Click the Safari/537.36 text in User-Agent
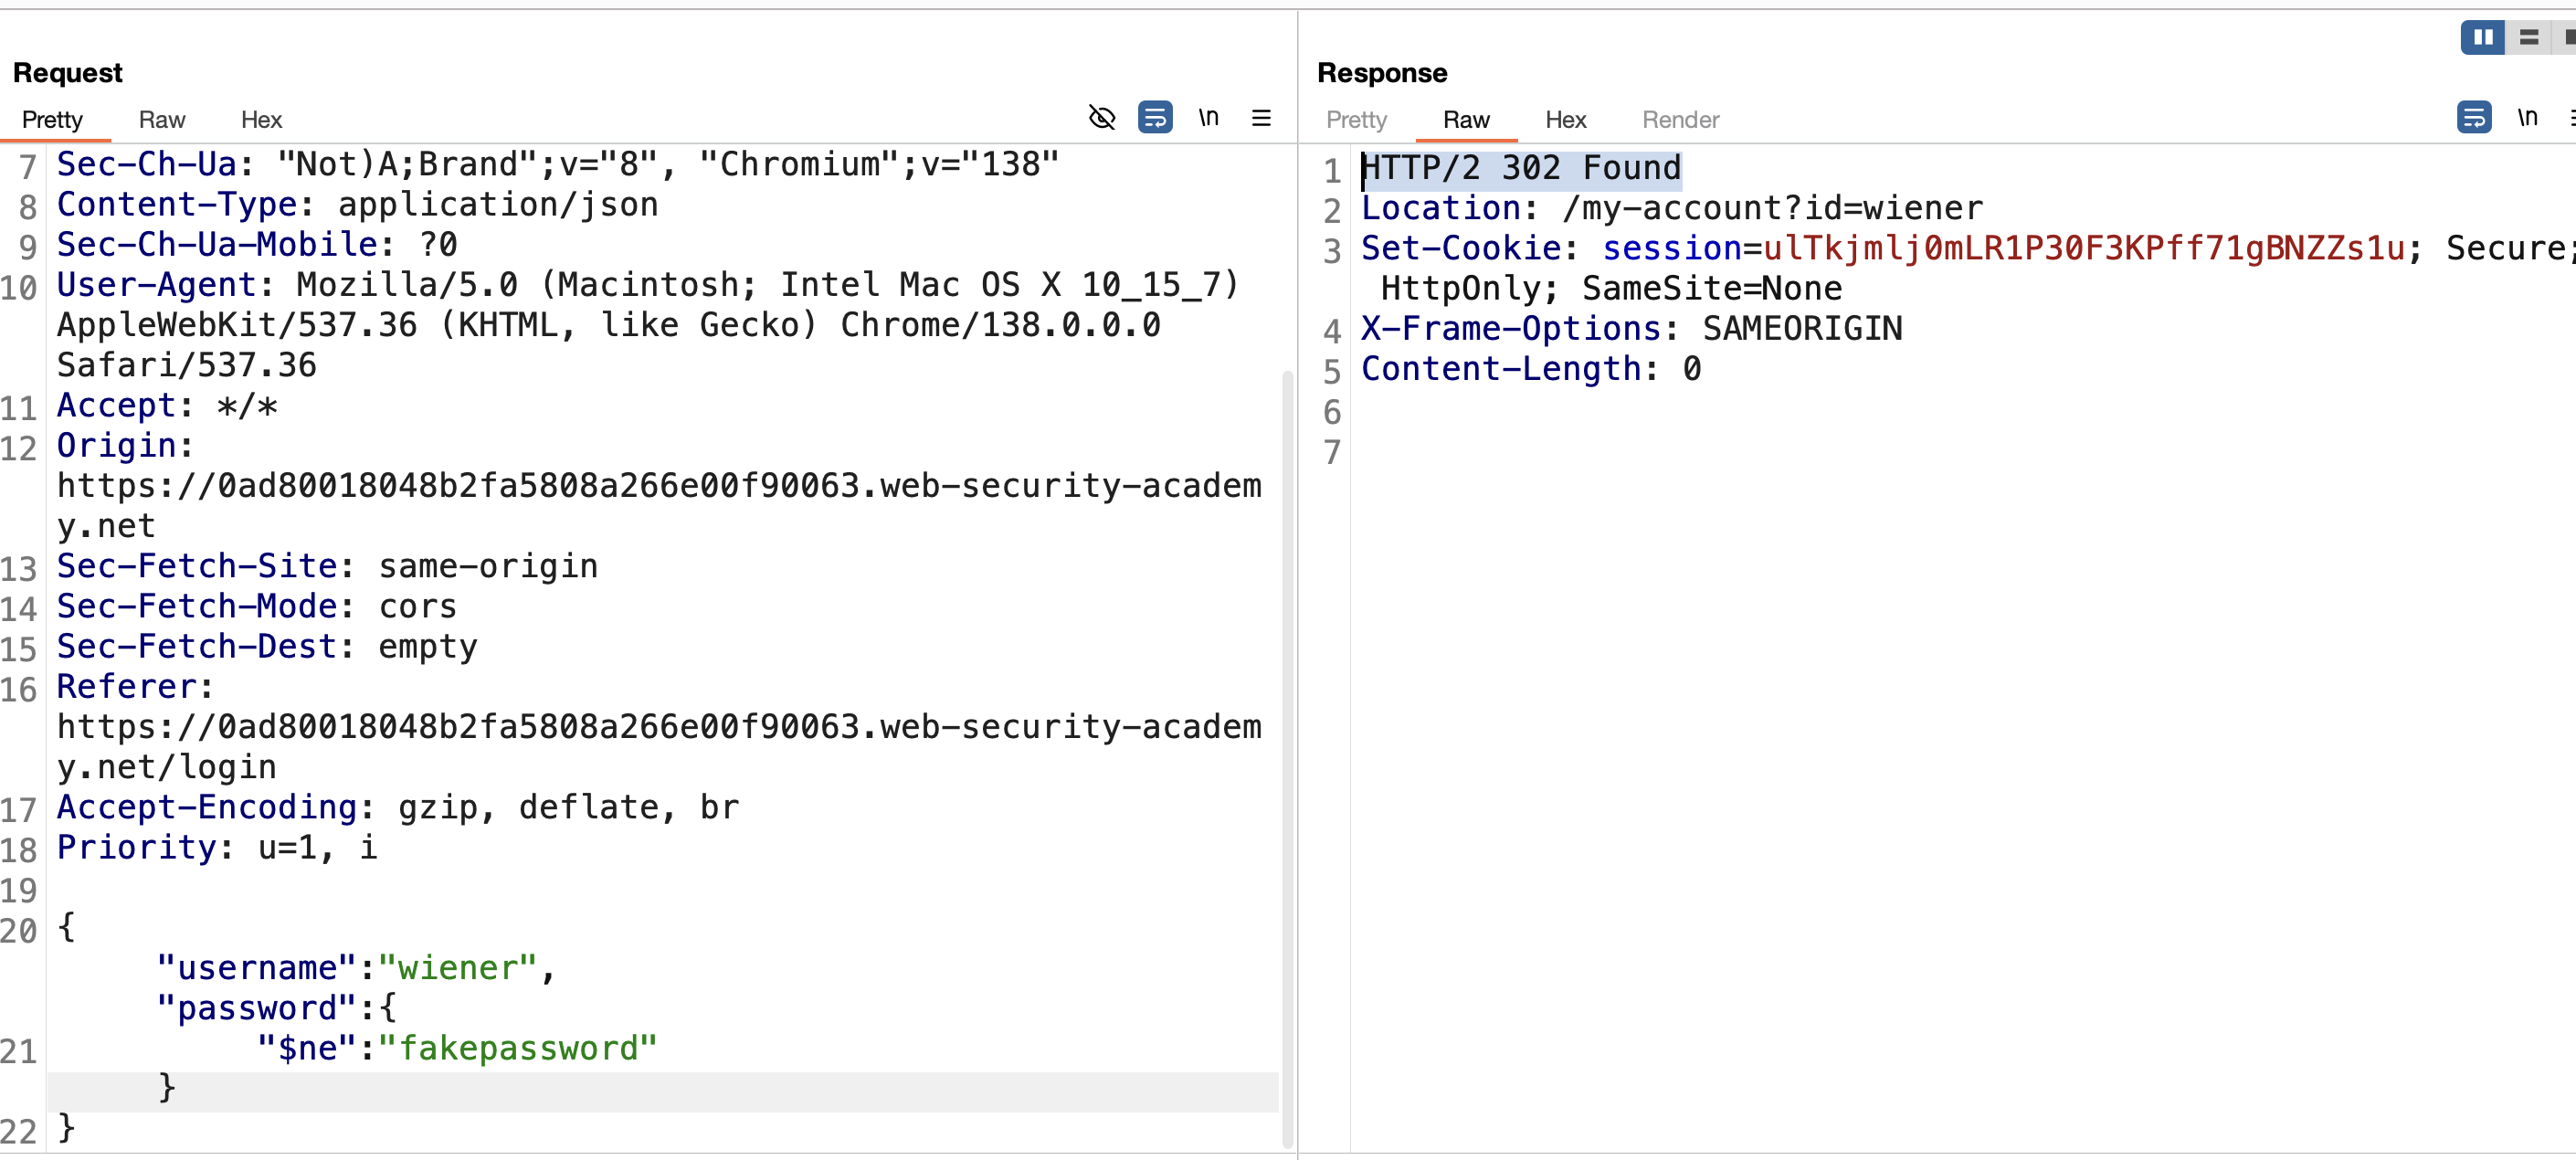The image size is (2576, 1160). (186, 366)
